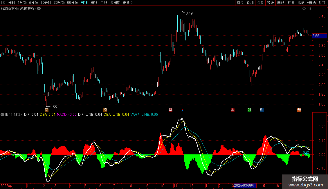The height and width of the screenshot is (189, 328).
Task: Click the 2025/03/06/四 date label
Action: coord(245,186)
